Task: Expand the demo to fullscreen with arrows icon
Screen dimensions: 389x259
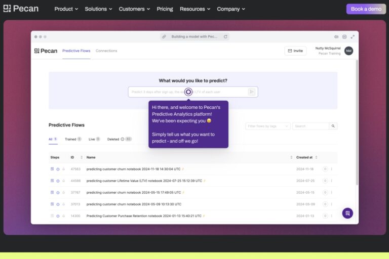Action: [x=353, y=37]
